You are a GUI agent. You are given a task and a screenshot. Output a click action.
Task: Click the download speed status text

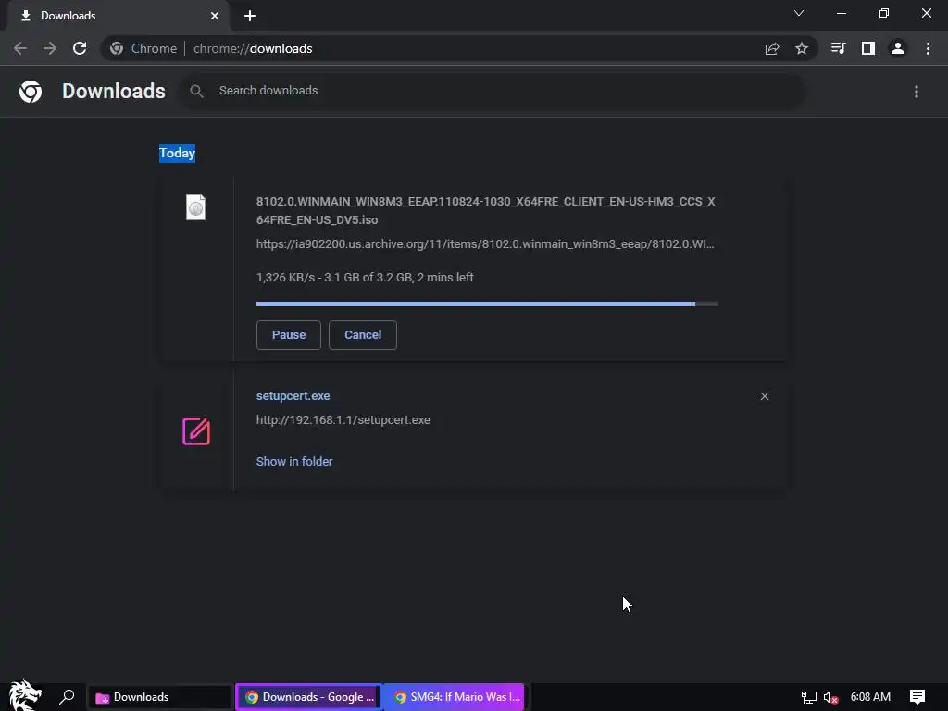tap(365, 278)
